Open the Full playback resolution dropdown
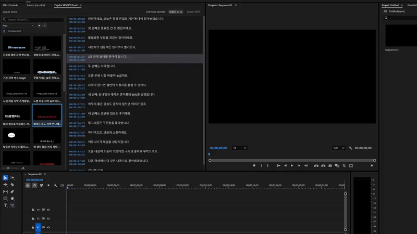The width and height of the screenshot is (417, 234). click(x=338, y=148)
